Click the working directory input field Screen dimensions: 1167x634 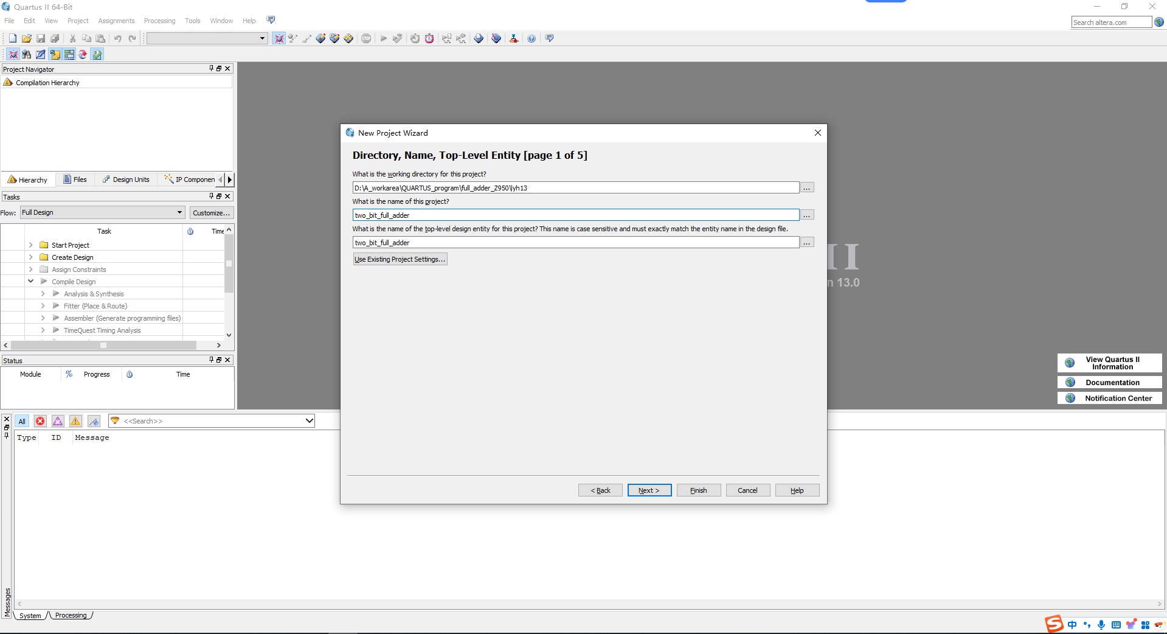click(x=576, y=187)
